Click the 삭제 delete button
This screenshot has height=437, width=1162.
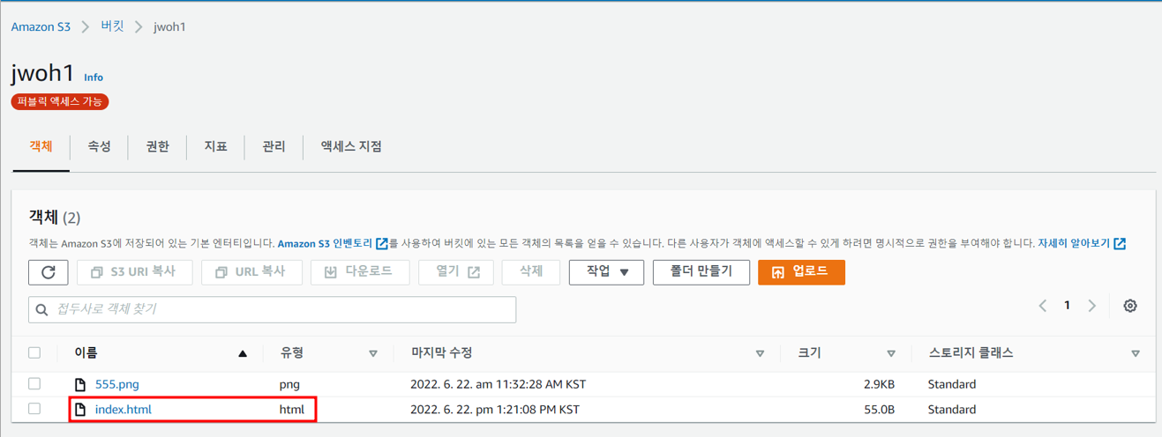tap(531, 272)
